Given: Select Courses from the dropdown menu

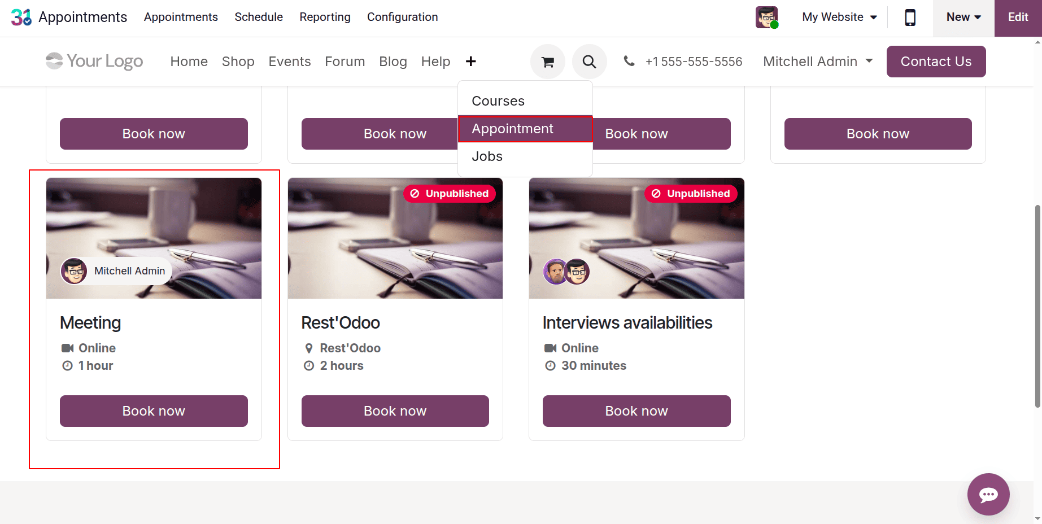Looking at the screenshot, I should tap(525, 101).
